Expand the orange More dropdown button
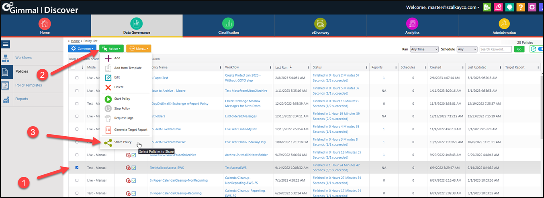Image resolution: width=544 pixels, height=198 pixels. pos(139,48)
